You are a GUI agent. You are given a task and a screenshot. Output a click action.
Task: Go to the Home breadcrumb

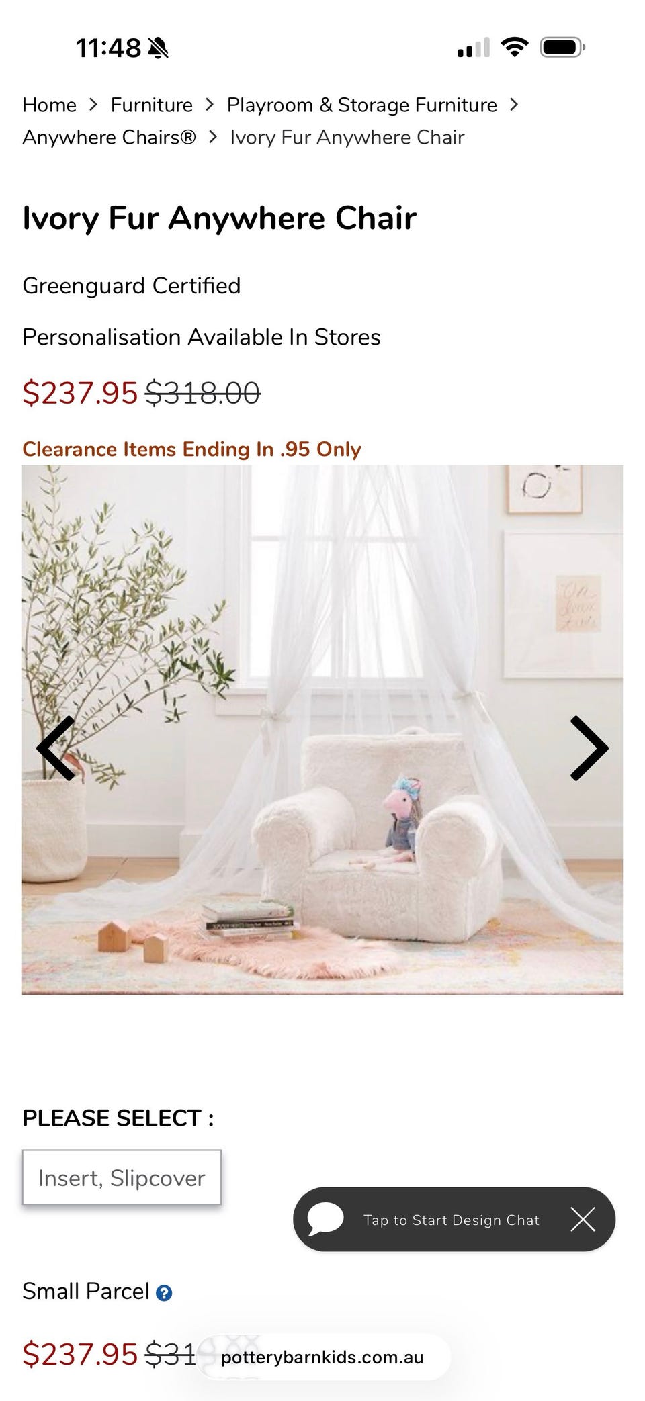[49, 105]
